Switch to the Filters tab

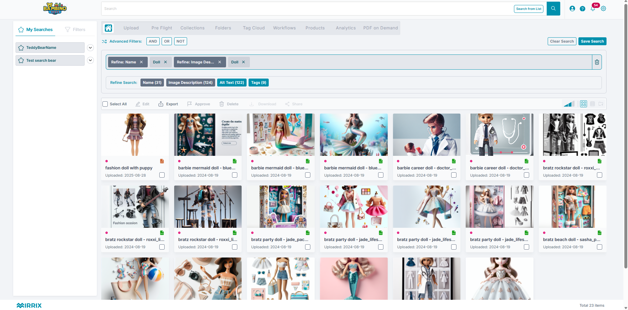click(75, 29)
